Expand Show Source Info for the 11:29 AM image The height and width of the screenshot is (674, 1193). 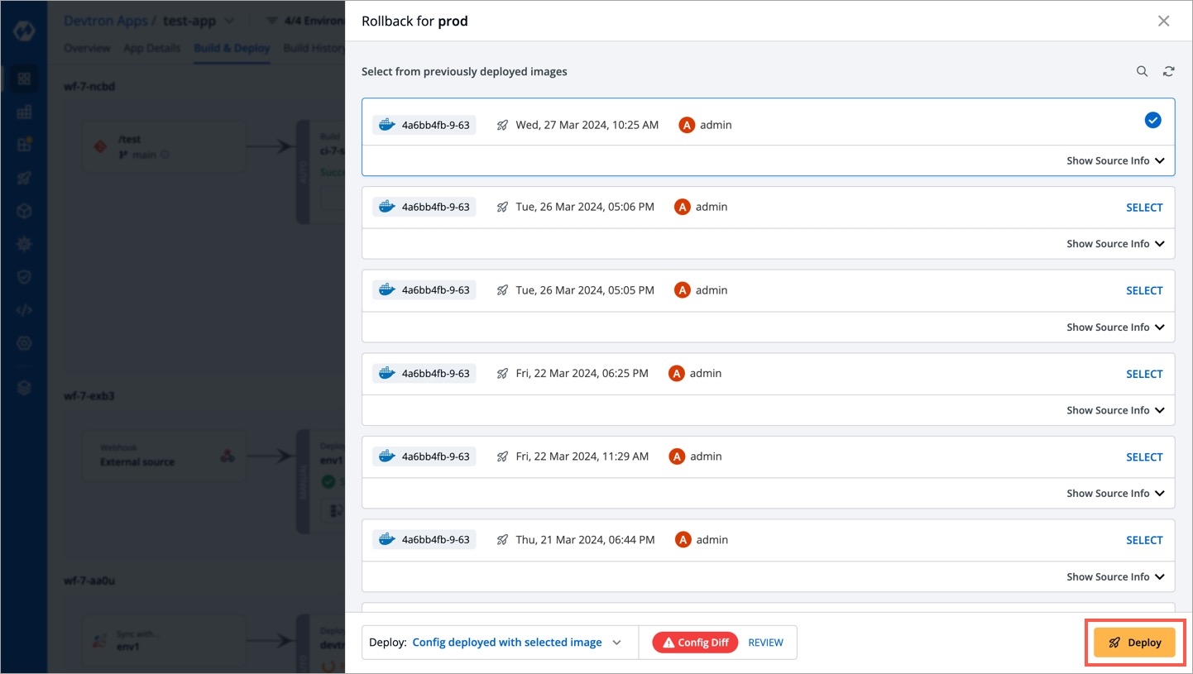point(1115,493)
